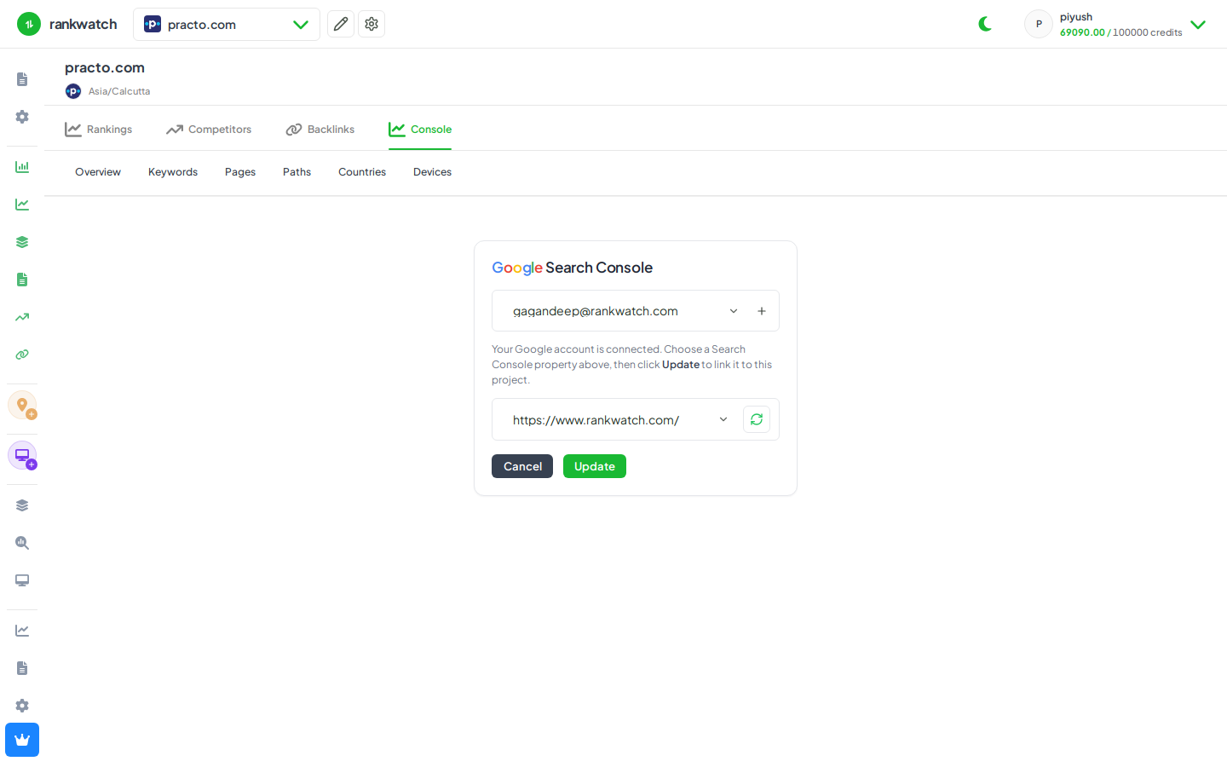Click the practo favicon beside Asia/Calcutta
This screenshot has height=767, width=1227.
[x=73, y=91]
